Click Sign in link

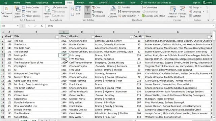point(196,3)
